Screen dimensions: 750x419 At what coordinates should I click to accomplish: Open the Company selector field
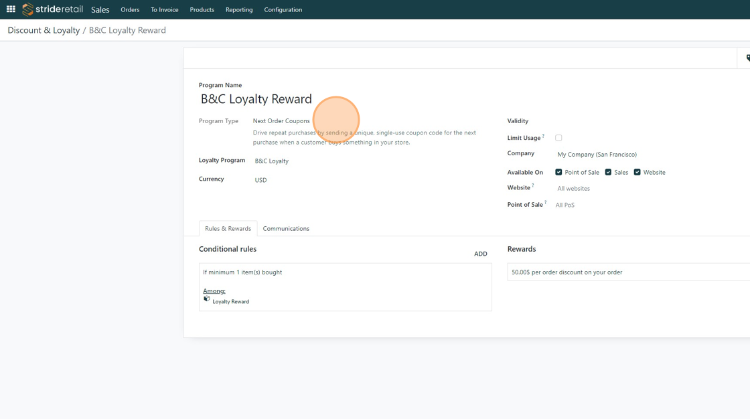[x=597, y=155]
